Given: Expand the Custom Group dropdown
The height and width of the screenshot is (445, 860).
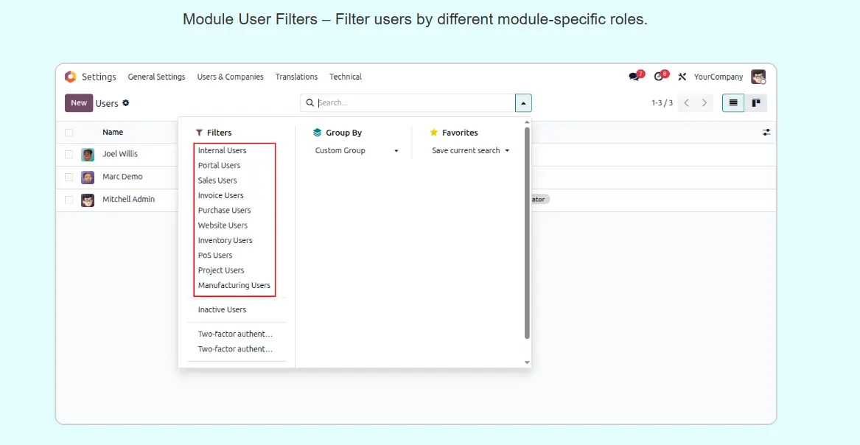Looking at the screenshot, I should 357,151.
